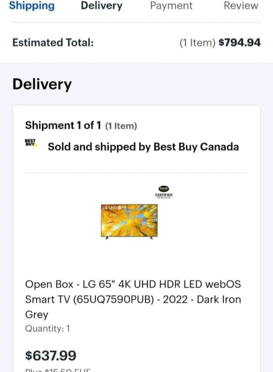This screenshot has width=273, height=372.
Task: Click the $637.99 item price
Action: tap(51, 356)
